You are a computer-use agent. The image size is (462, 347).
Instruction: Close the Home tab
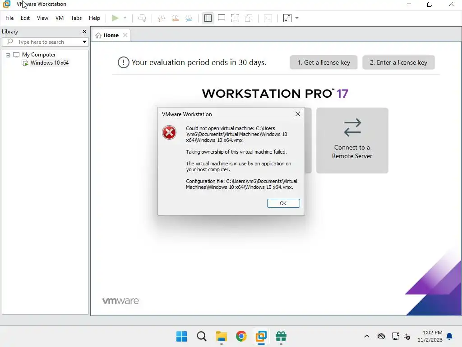point(125,35)
